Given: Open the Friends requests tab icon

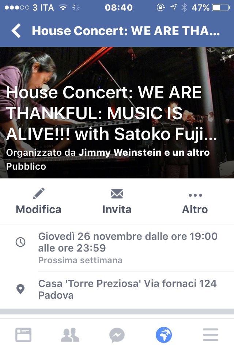Looking at the screenshot, I should tap(70, 335).
